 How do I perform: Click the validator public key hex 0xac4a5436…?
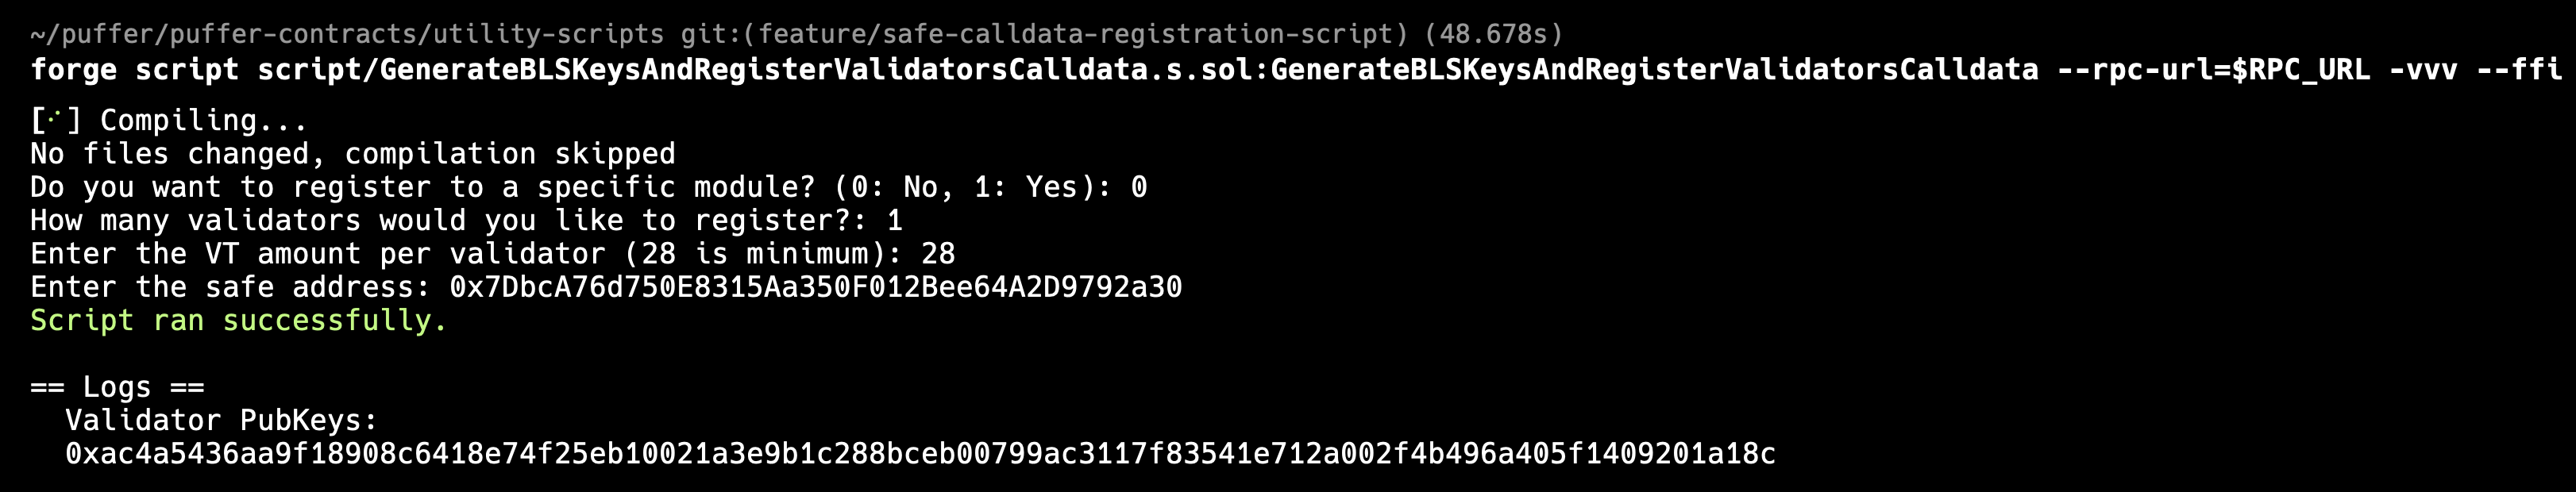coord(920,453)
